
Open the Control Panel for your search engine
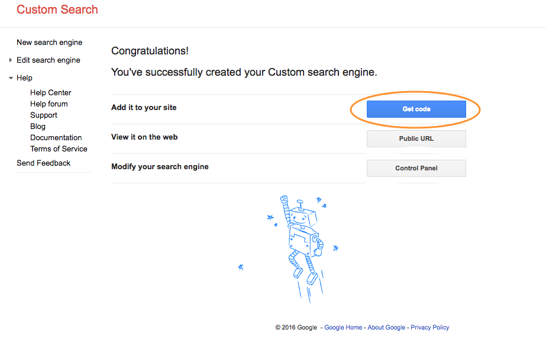(x=416, y=168)
